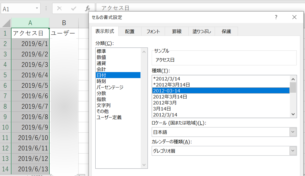Image resolution: width=305 pixels, height=176 pixels.
Task: Select 通貨 in the category list
Action: 101,63
